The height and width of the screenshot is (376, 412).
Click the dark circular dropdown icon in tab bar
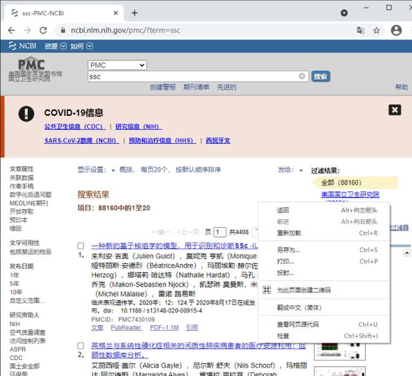click(344, 13)
